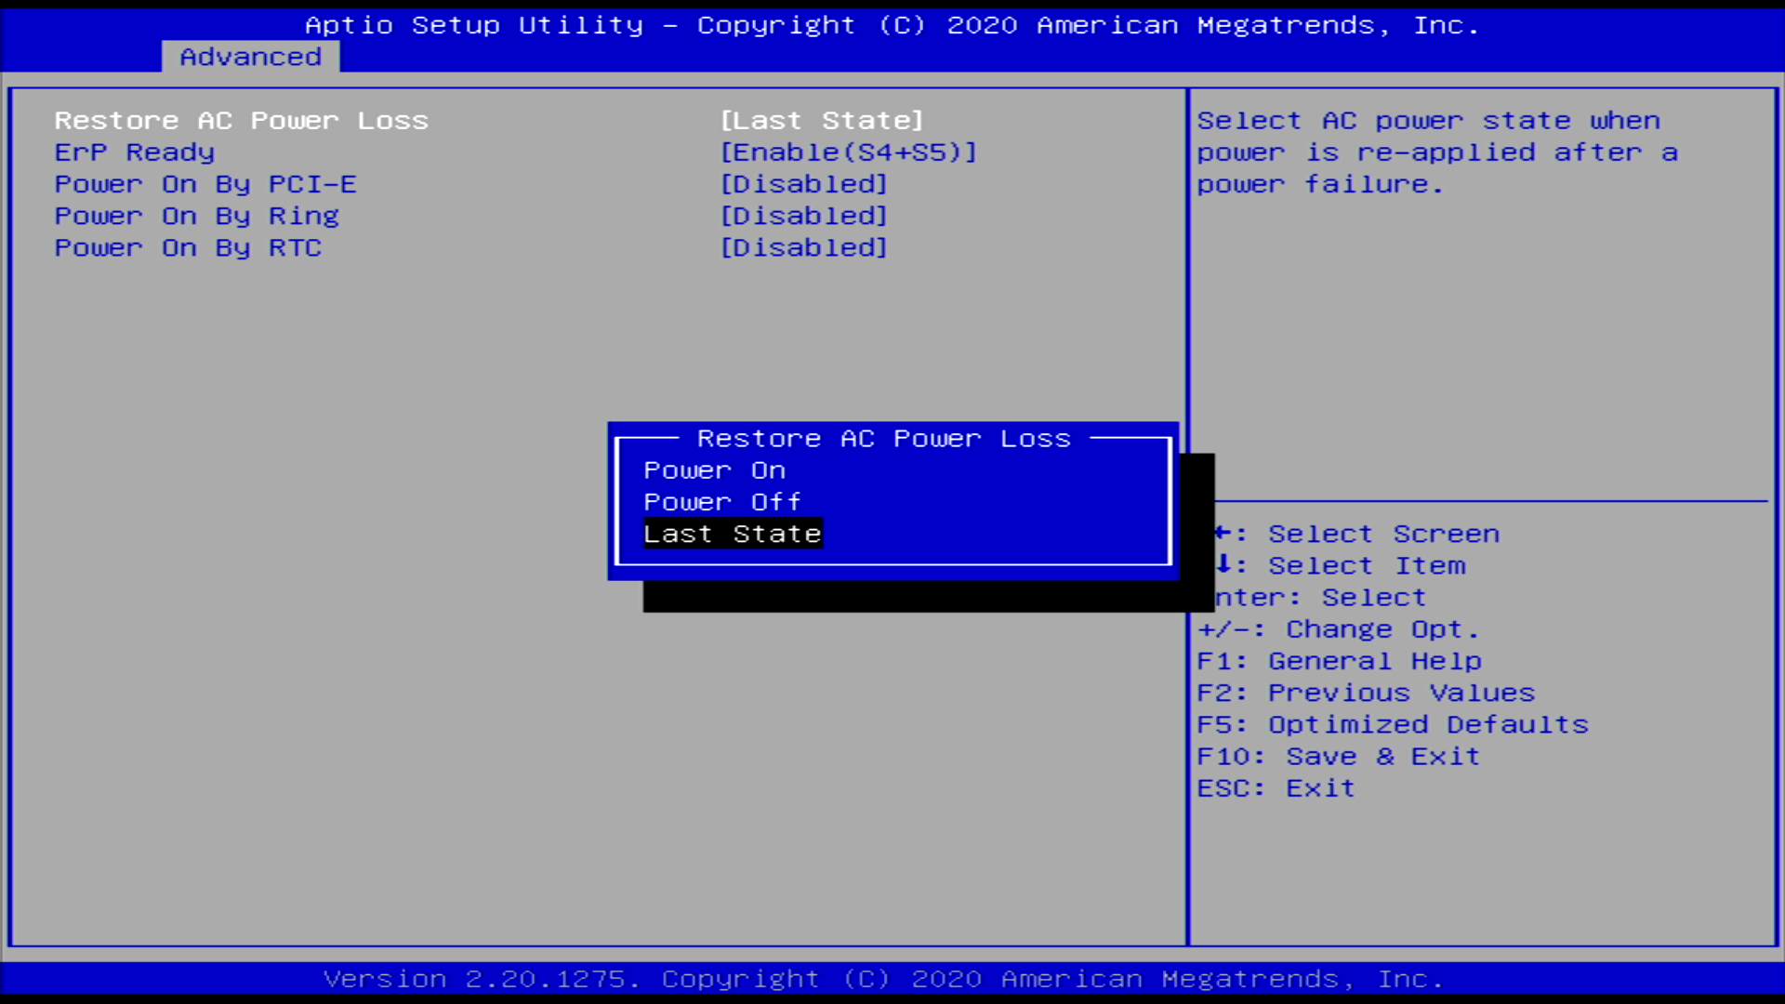Select the Power On By Ring setting
Screen dimensions: 1785x1004
pyautogui.click(x=197, y=216)
